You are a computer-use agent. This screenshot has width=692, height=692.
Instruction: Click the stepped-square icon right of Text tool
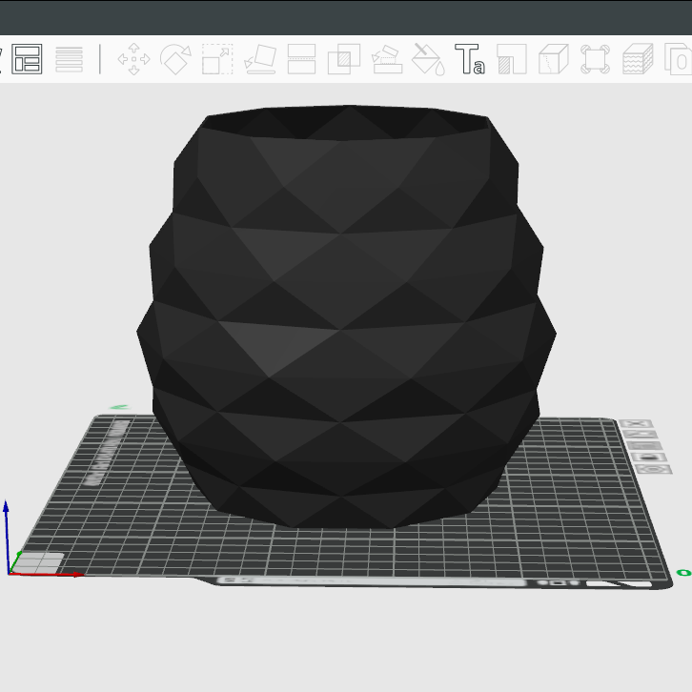[512, 59]
